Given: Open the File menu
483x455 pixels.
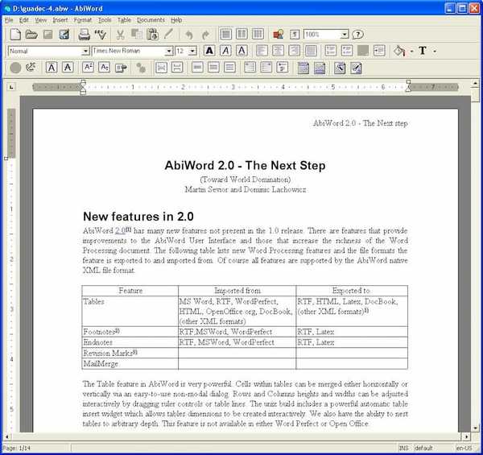Looking at the screenshot, I should 9,20.
